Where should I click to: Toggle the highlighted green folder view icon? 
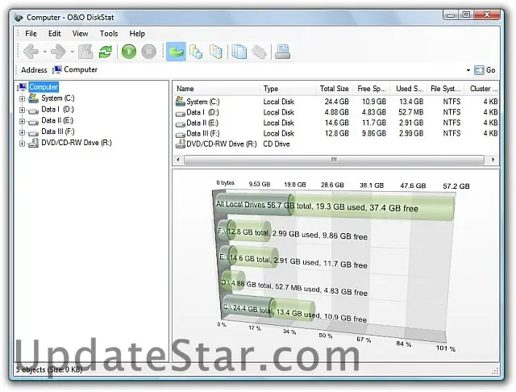pyautogui.click(x=176, y=52)
